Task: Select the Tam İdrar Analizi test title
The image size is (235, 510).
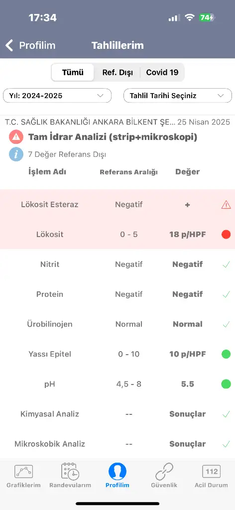Action: [x=113, y=137]
